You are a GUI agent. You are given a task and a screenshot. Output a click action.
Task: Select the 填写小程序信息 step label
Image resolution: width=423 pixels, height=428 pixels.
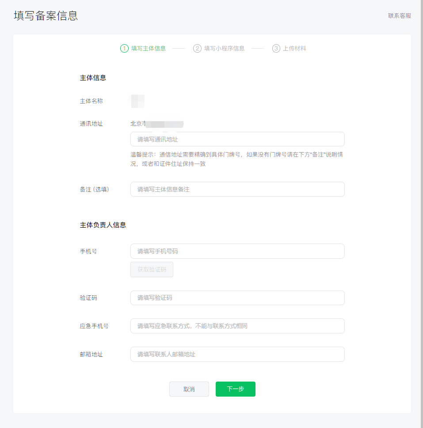pyautogui.click(x=224, y=49)
